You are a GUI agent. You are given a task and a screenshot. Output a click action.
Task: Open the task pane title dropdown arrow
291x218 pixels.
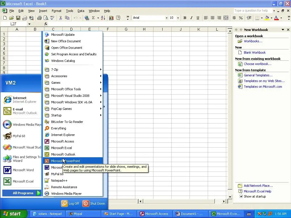tap(283, 30)
